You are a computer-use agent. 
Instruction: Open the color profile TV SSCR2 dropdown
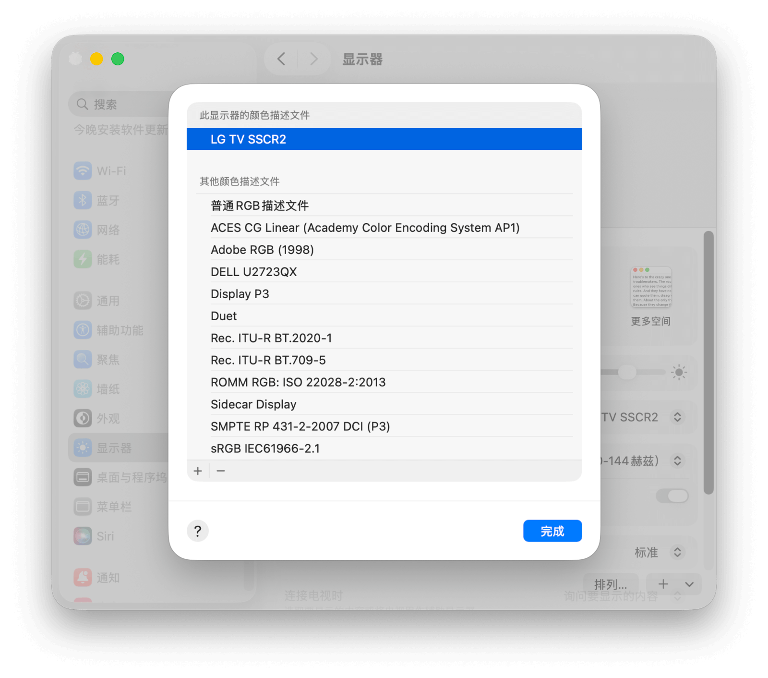pos(677,417)
